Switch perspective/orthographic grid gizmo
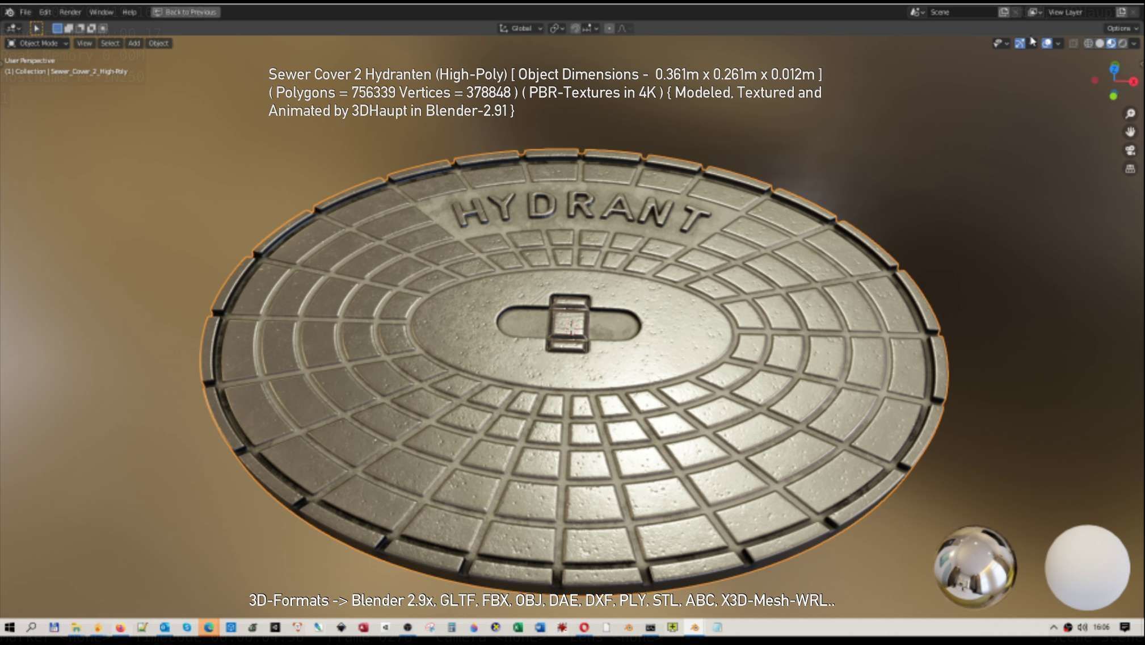 click(1130, 169)
